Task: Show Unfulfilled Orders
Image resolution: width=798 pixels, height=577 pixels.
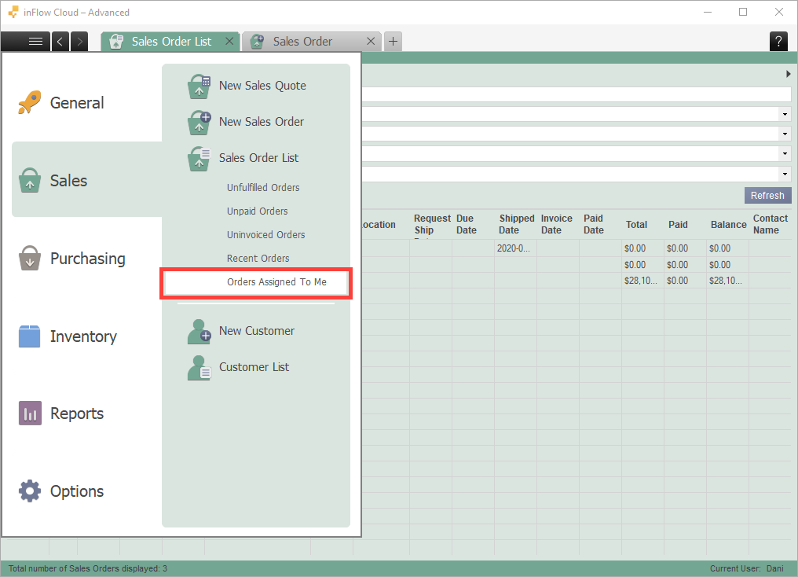Action: (x=263, y=187)
